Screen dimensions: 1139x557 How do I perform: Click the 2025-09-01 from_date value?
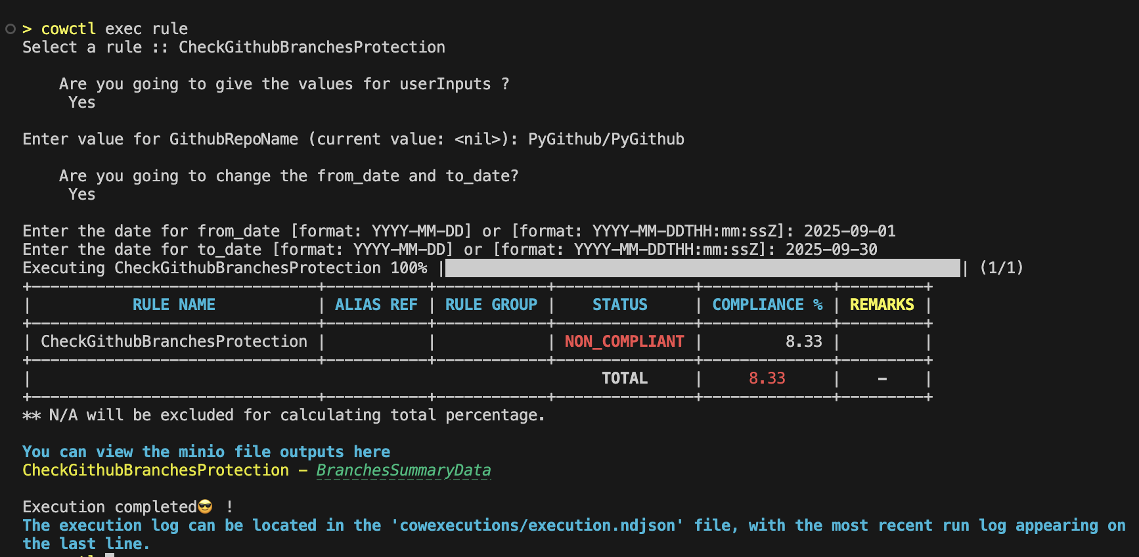[x=849, y=231]
